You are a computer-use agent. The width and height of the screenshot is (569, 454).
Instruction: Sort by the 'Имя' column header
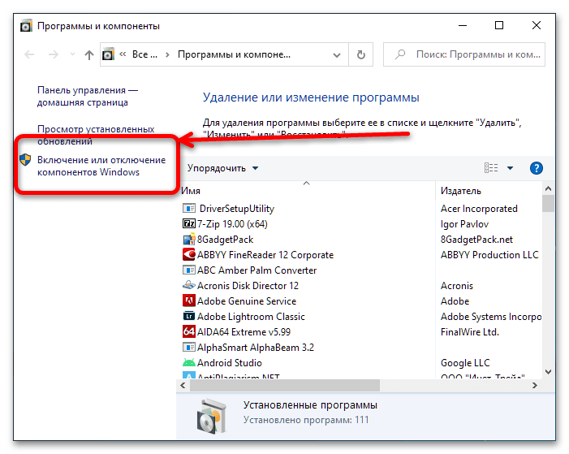pos(191,191)
